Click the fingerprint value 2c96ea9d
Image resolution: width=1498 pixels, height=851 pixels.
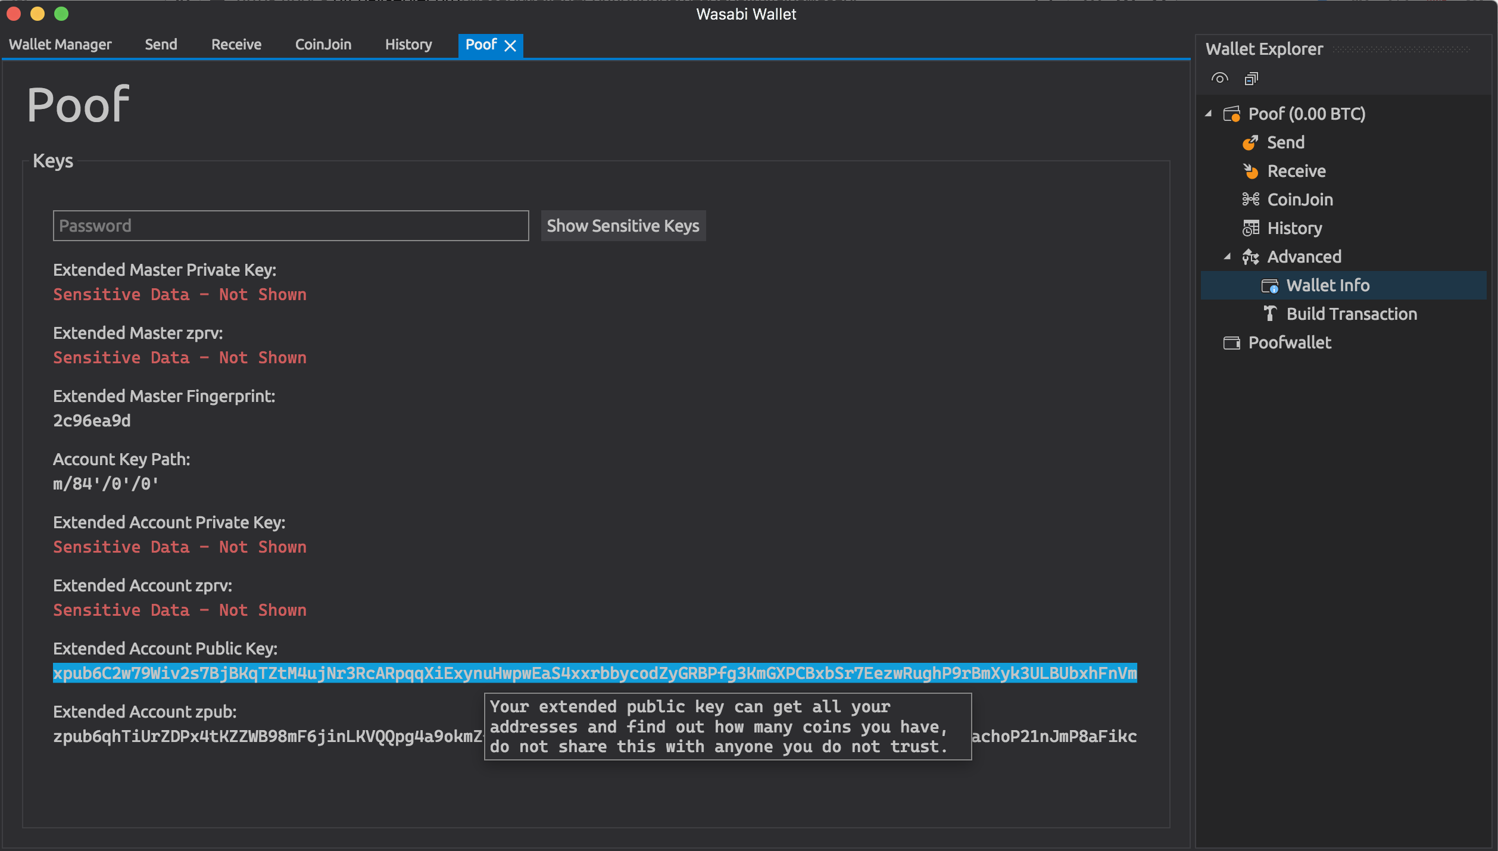coord(92,420)
